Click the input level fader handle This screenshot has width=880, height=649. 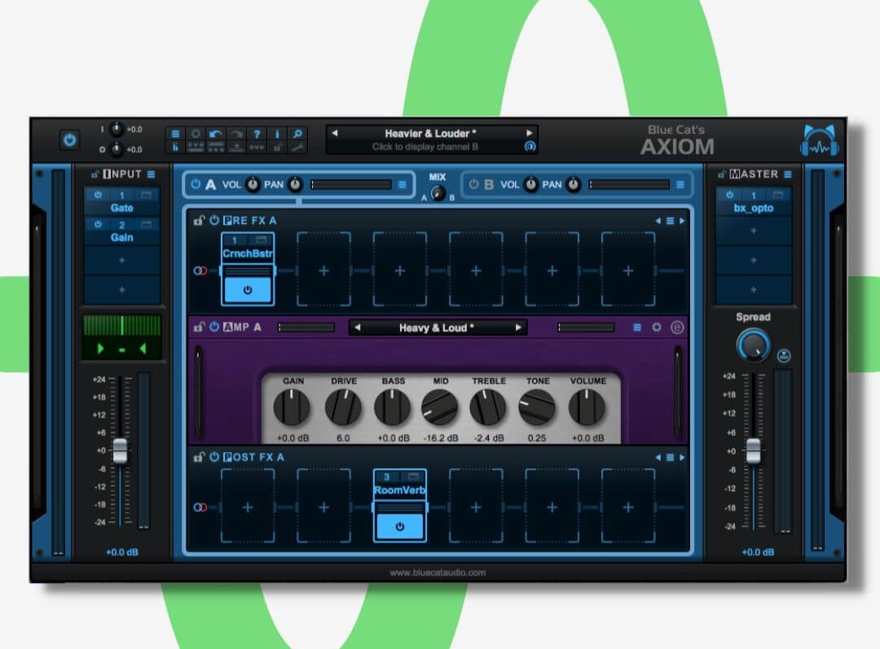pyautogui.click(x=120, y=450)
